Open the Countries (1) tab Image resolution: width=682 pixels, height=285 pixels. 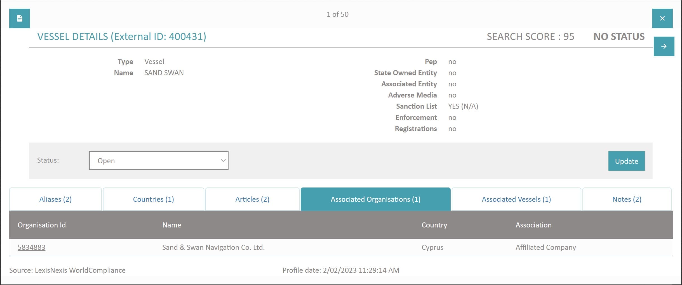pyautogui.click(x=153, y=199)
